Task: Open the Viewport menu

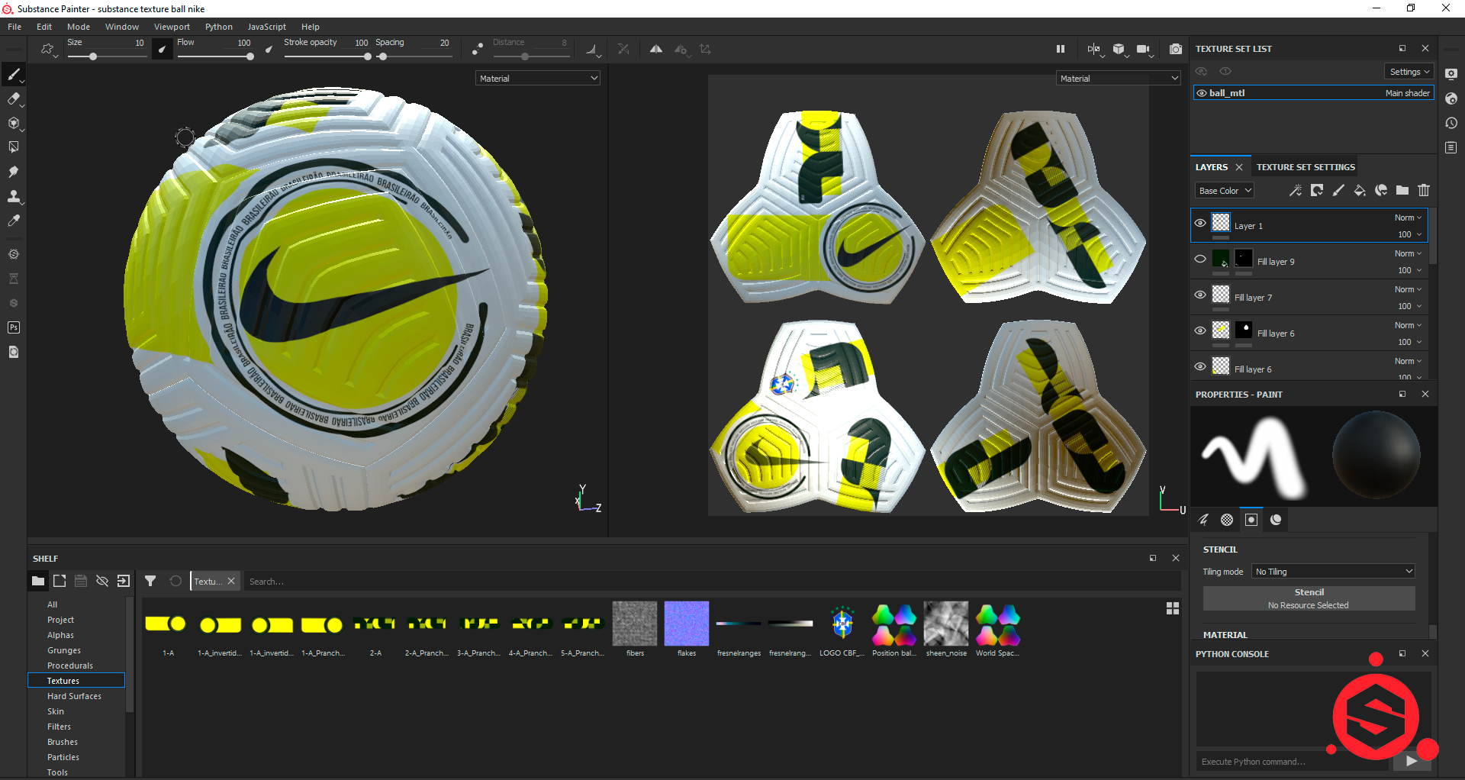Action: (x=172, y=27)
